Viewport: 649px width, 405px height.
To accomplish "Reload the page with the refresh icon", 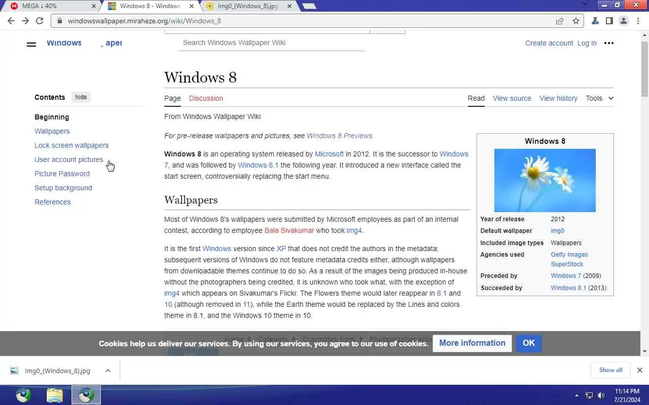I will (40, 21).
